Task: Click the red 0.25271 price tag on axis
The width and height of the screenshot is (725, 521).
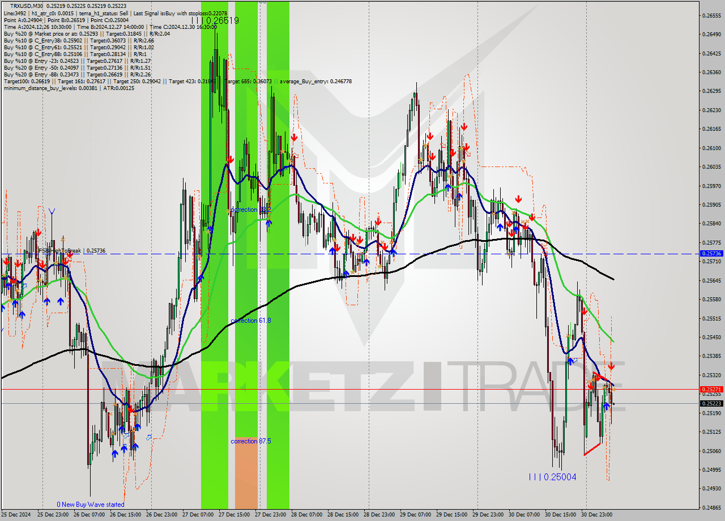Action: (711, 390)
